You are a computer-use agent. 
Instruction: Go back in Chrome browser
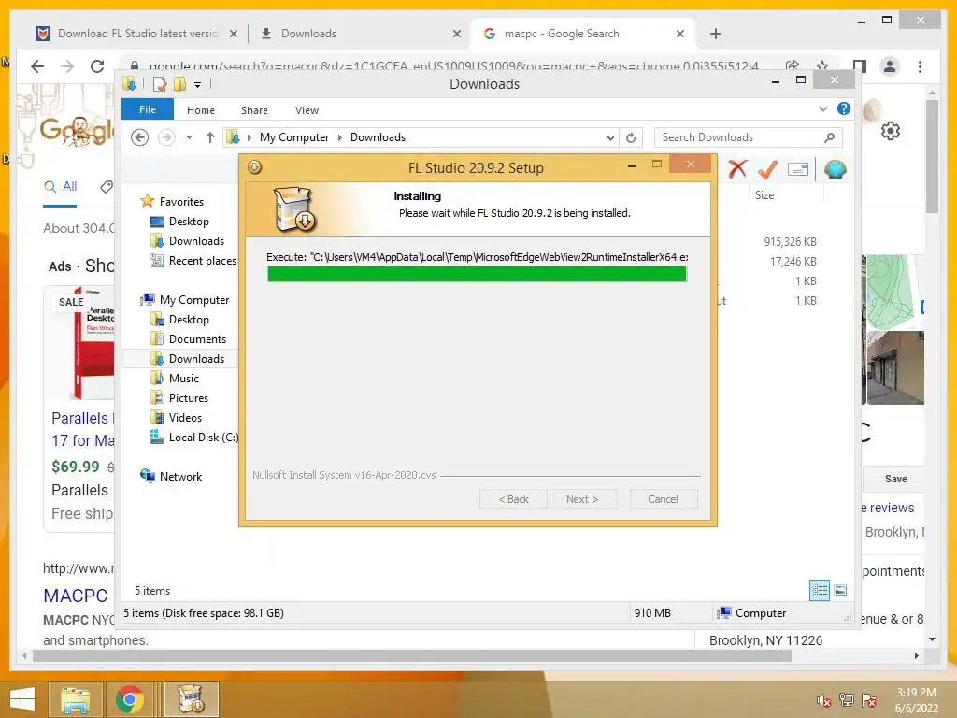click(37, 66)
